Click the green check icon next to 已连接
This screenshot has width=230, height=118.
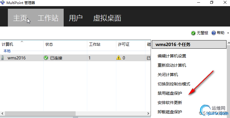[46, 58]
